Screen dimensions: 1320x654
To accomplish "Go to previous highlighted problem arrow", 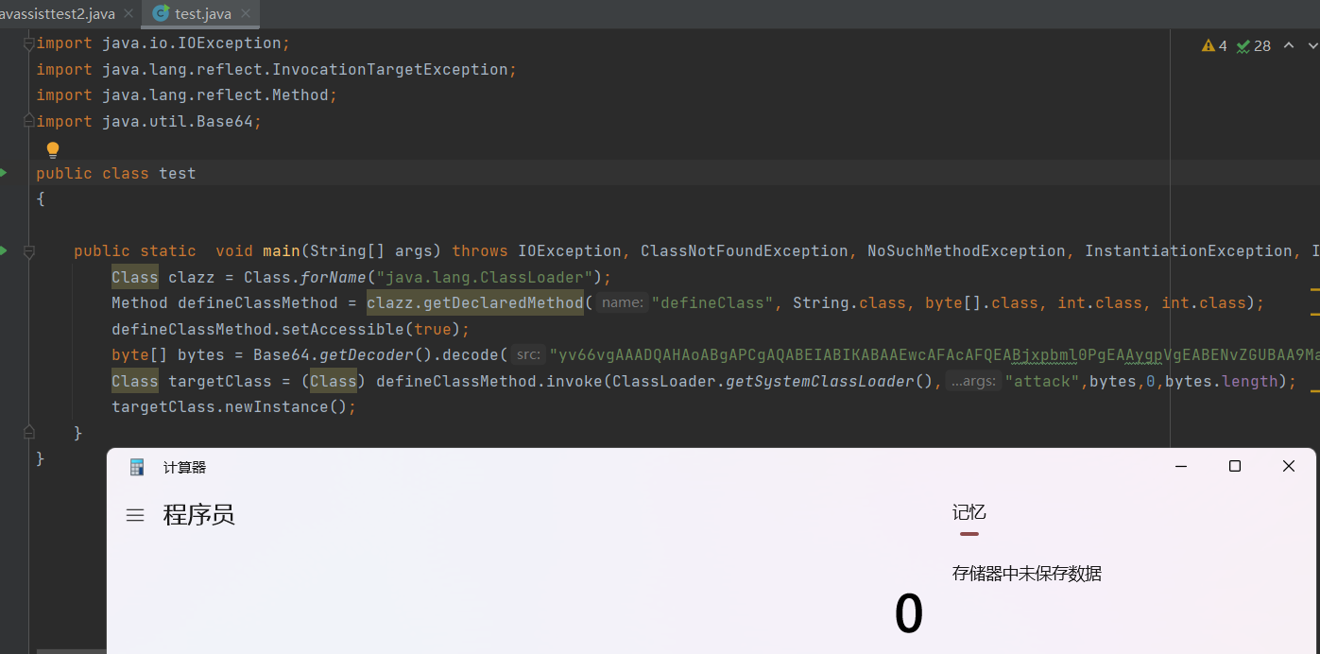I will 1290,45.
